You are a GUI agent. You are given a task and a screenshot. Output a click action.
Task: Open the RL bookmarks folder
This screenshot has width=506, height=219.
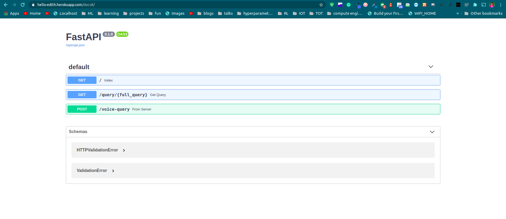[283, 13]
